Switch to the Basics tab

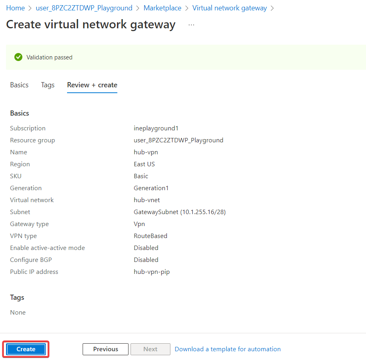(19, 85)
